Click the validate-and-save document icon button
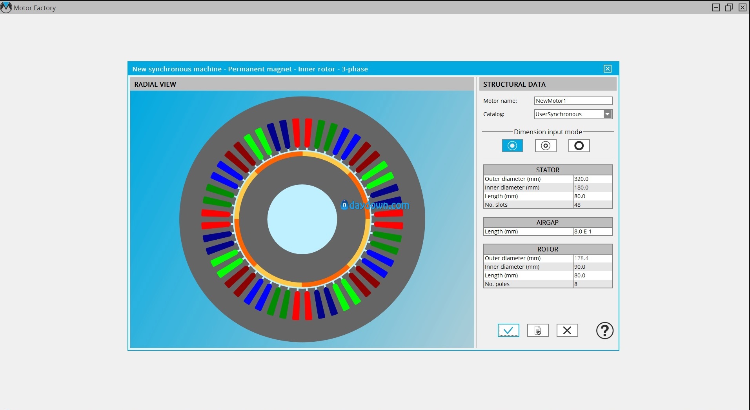Image resolution: width=750 pixels, height=410 pixels. click(538, 330)
